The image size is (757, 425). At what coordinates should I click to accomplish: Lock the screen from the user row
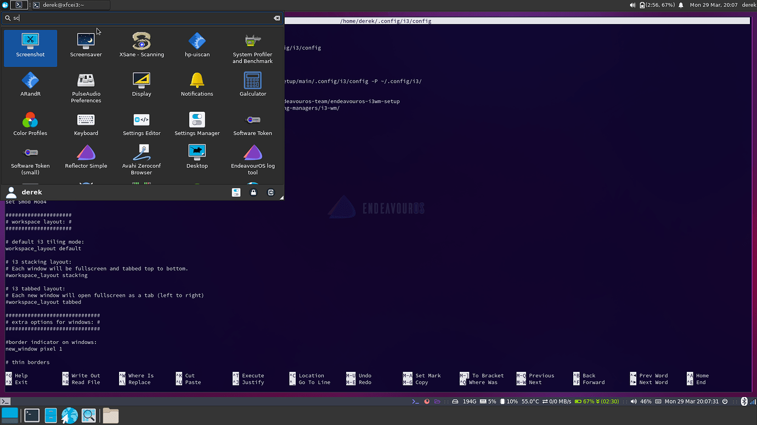click(253, 192)
